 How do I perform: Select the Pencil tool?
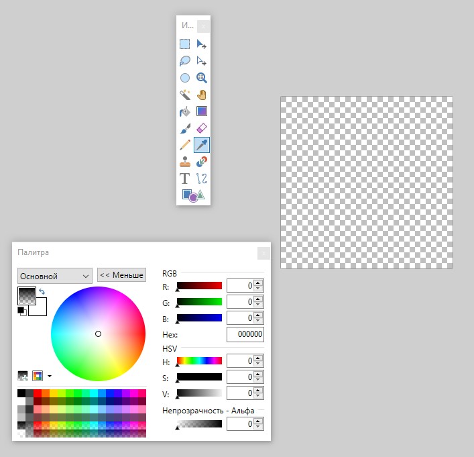coord(184,145)
